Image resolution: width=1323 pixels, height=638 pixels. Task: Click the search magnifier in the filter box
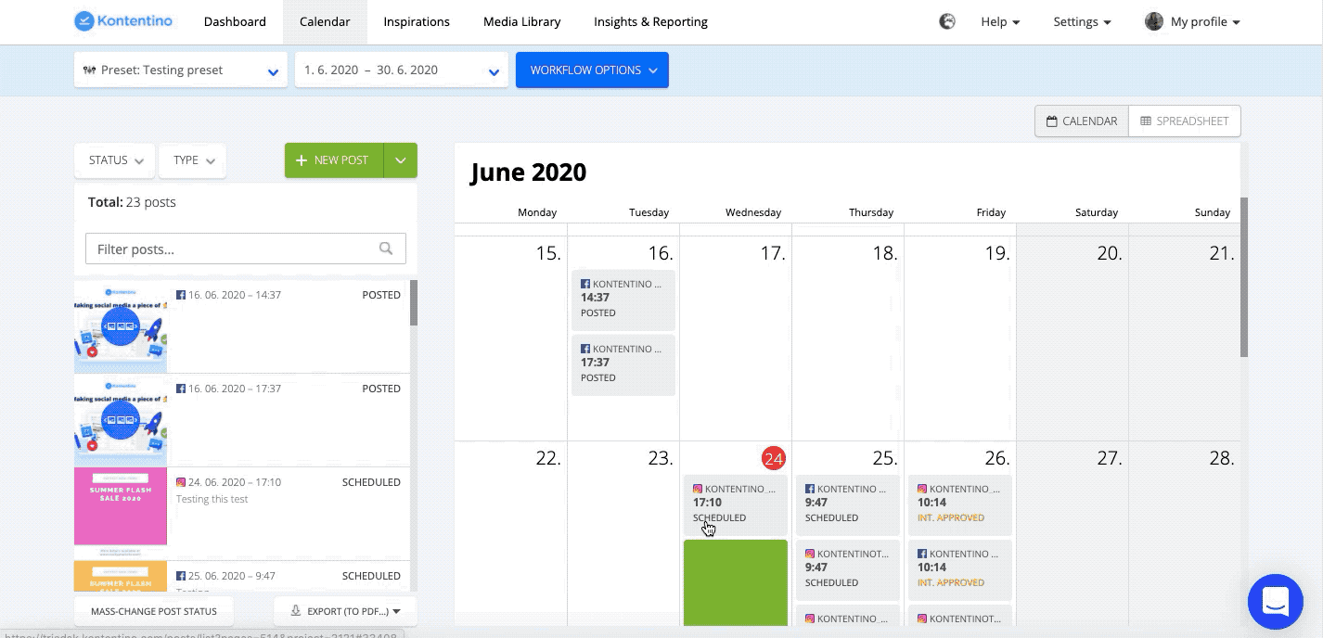coord(386,249)
